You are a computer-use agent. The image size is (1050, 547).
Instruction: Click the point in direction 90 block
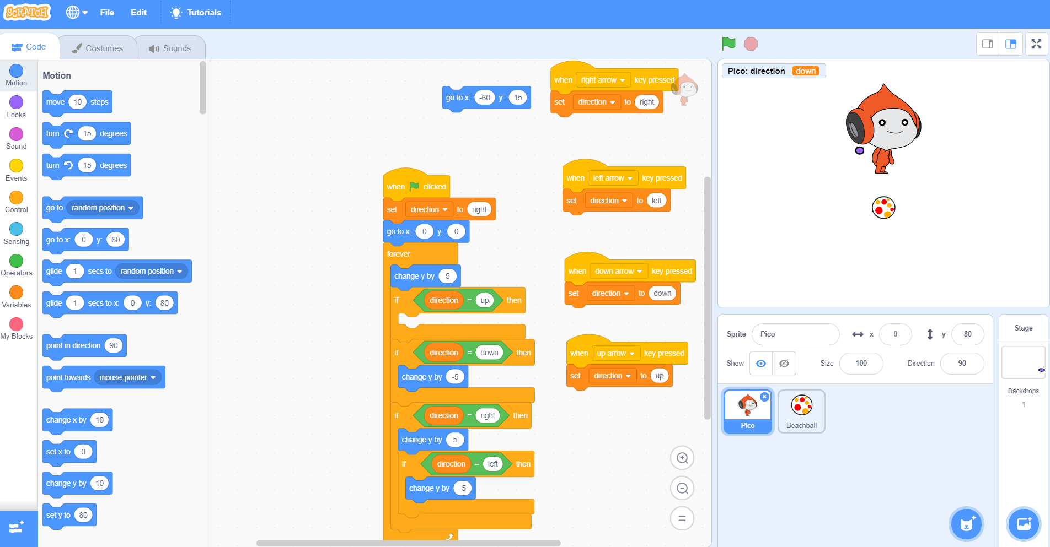[84, 346]
